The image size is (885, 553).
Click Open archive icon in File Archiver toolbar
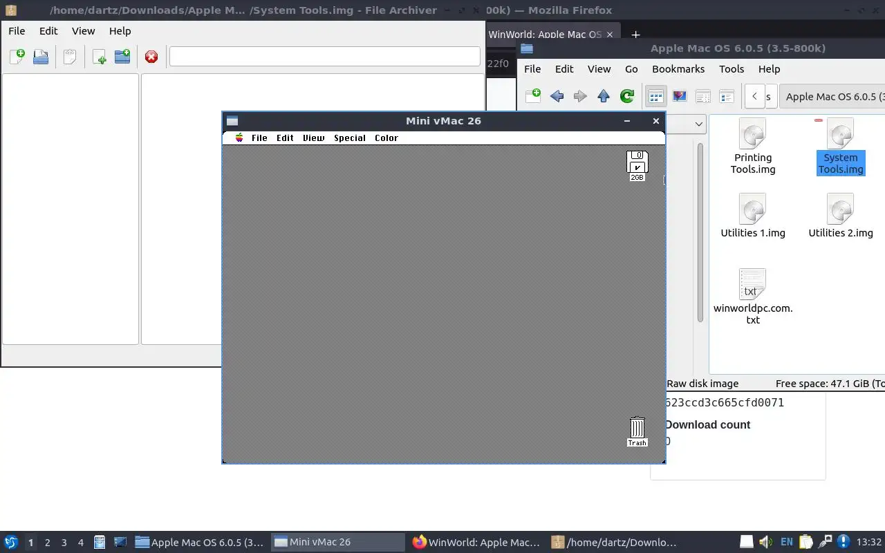tap(41, 57)
